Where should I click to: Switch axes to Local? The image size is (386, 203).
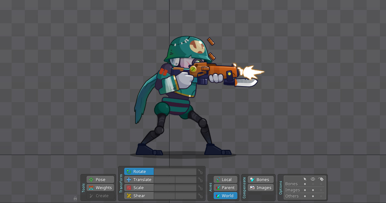[225, 180]
